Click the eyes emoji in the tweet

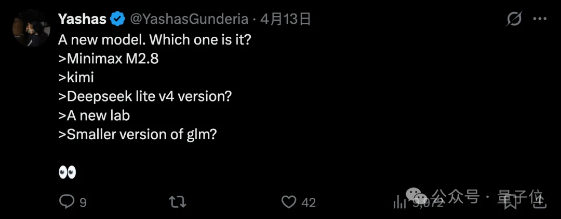pyautogui.click(x=68, y=172)
